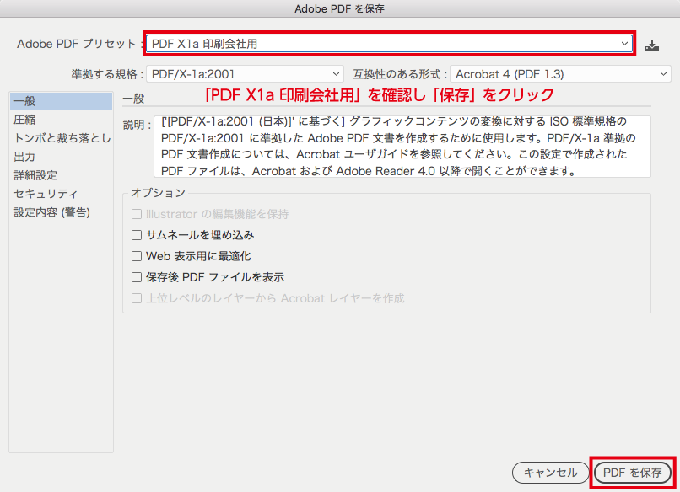
Task: Select 詳細設定 in the left category list
Action: click(61, 175)
